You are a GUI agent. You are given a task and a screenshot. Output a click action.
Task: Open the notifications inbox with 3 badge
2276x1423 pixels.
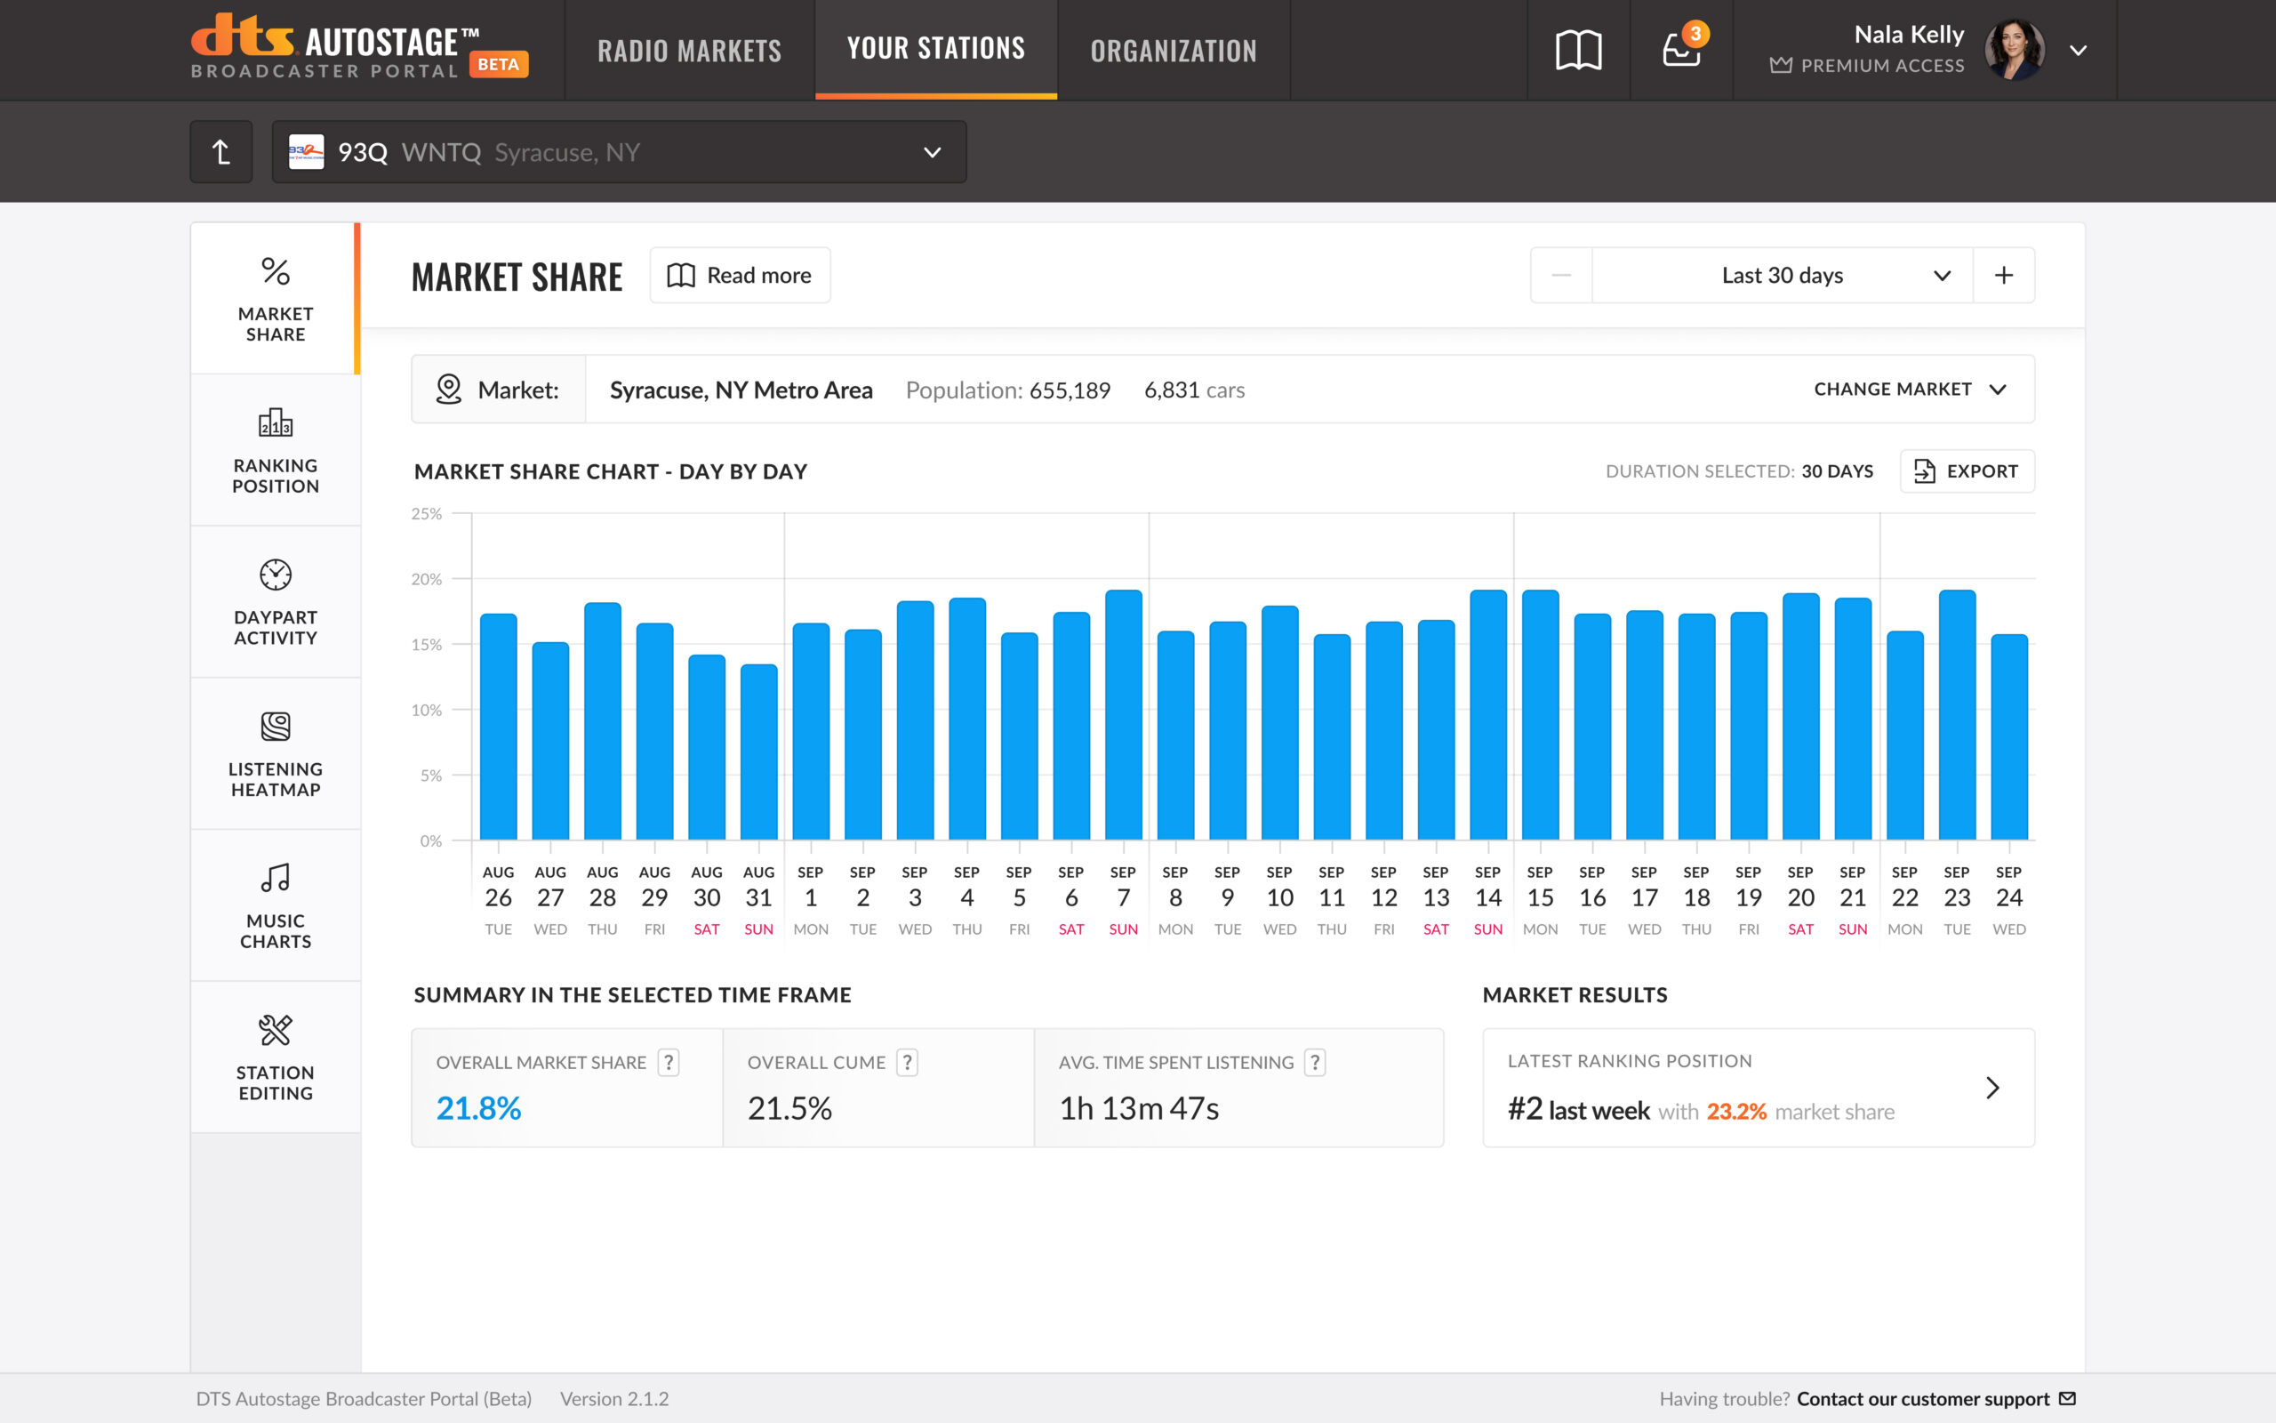(x=1681, y=50)
